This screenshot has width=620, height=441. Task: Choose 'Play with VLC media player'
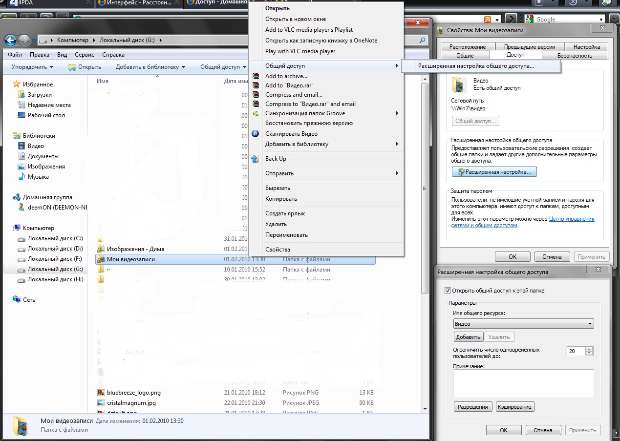(300, 51)
